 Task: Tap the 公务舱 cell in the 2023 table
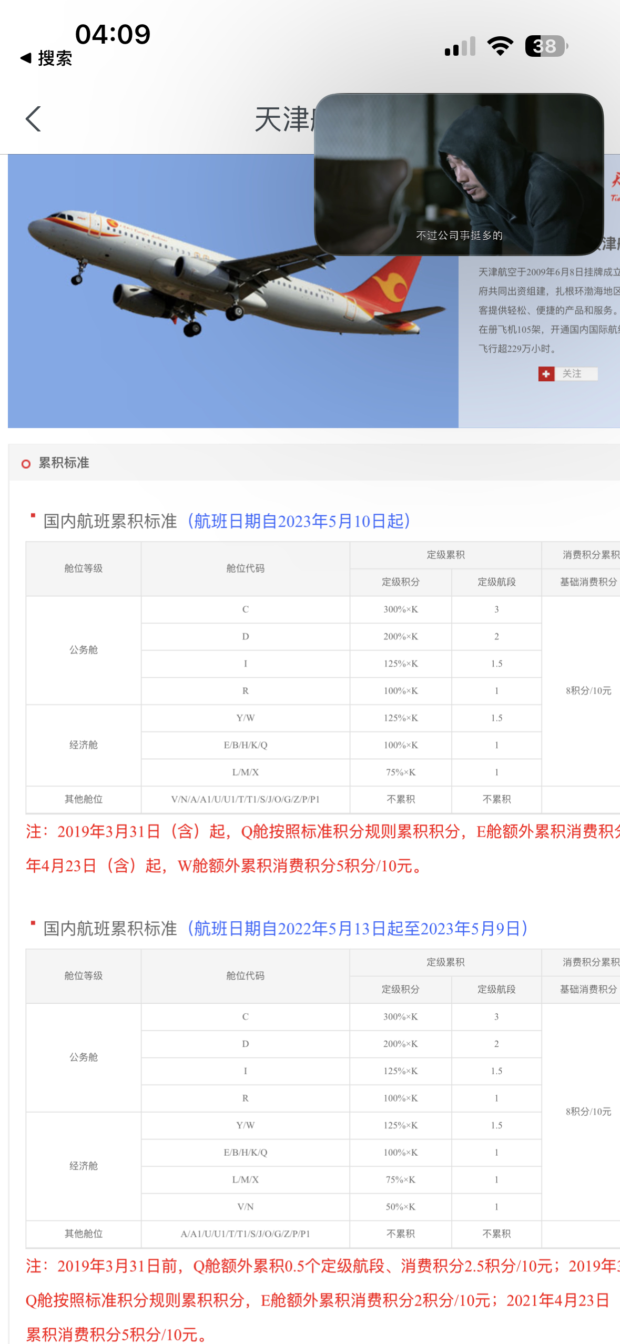[x=84, y=650]
